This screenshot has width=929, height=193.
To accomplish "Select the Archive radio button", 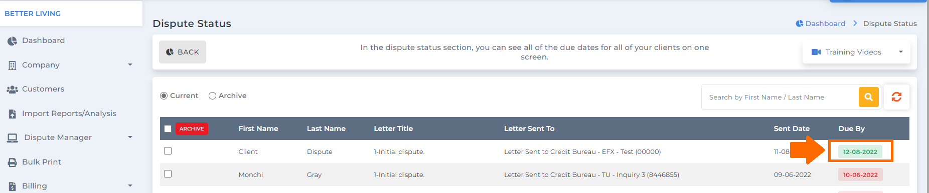I will (x=212, y=95).
